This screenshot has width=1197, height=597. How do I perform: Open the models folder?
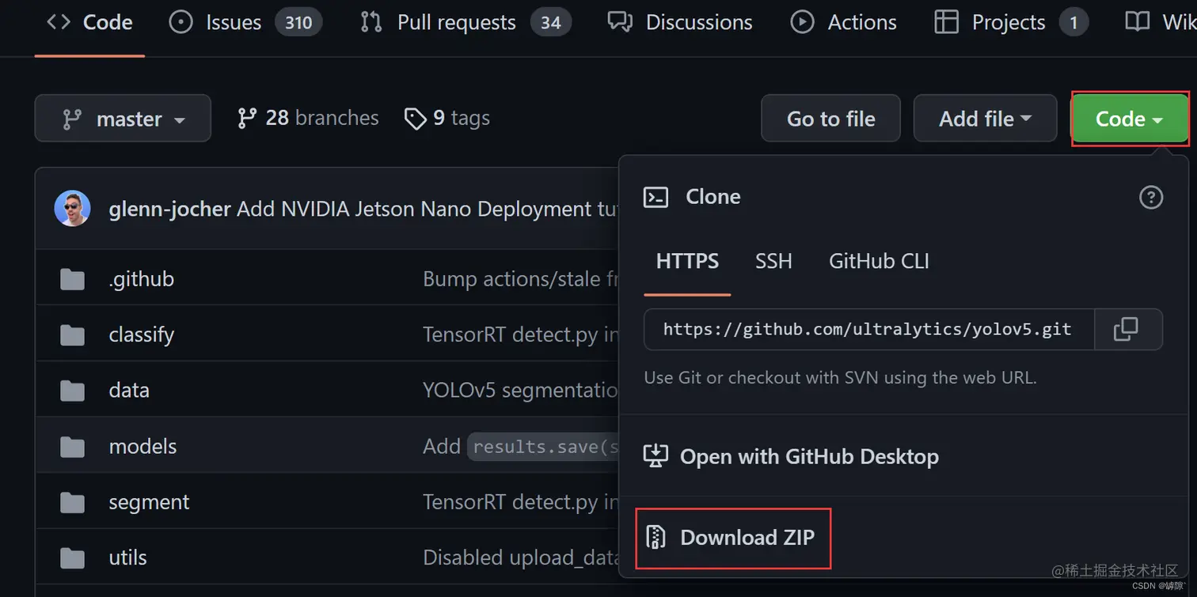[142, 446]
